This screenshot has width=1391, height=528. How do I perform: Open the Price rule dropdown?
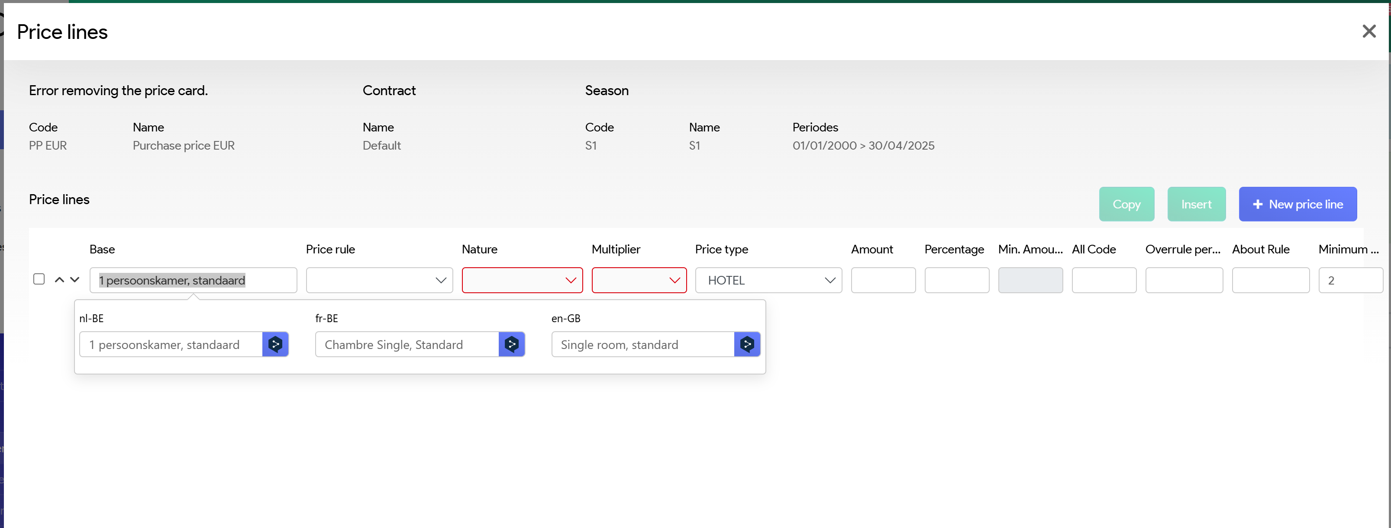click(379, 281)
